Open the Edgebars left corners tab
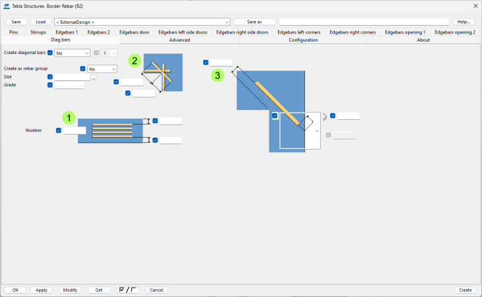The height and width of the screenshot is (297, 482). 299,32
